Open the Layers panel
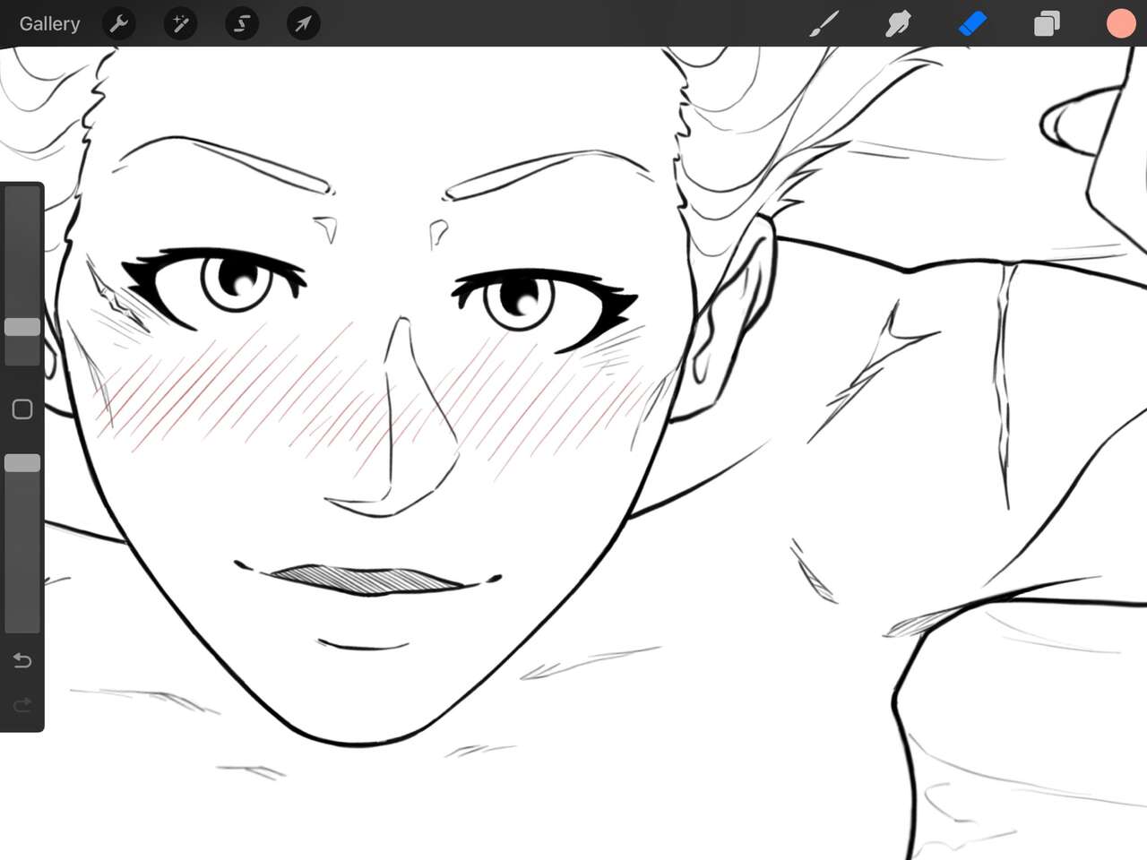This screenshot has width=1147, height=860. (x=1047, y=24)
